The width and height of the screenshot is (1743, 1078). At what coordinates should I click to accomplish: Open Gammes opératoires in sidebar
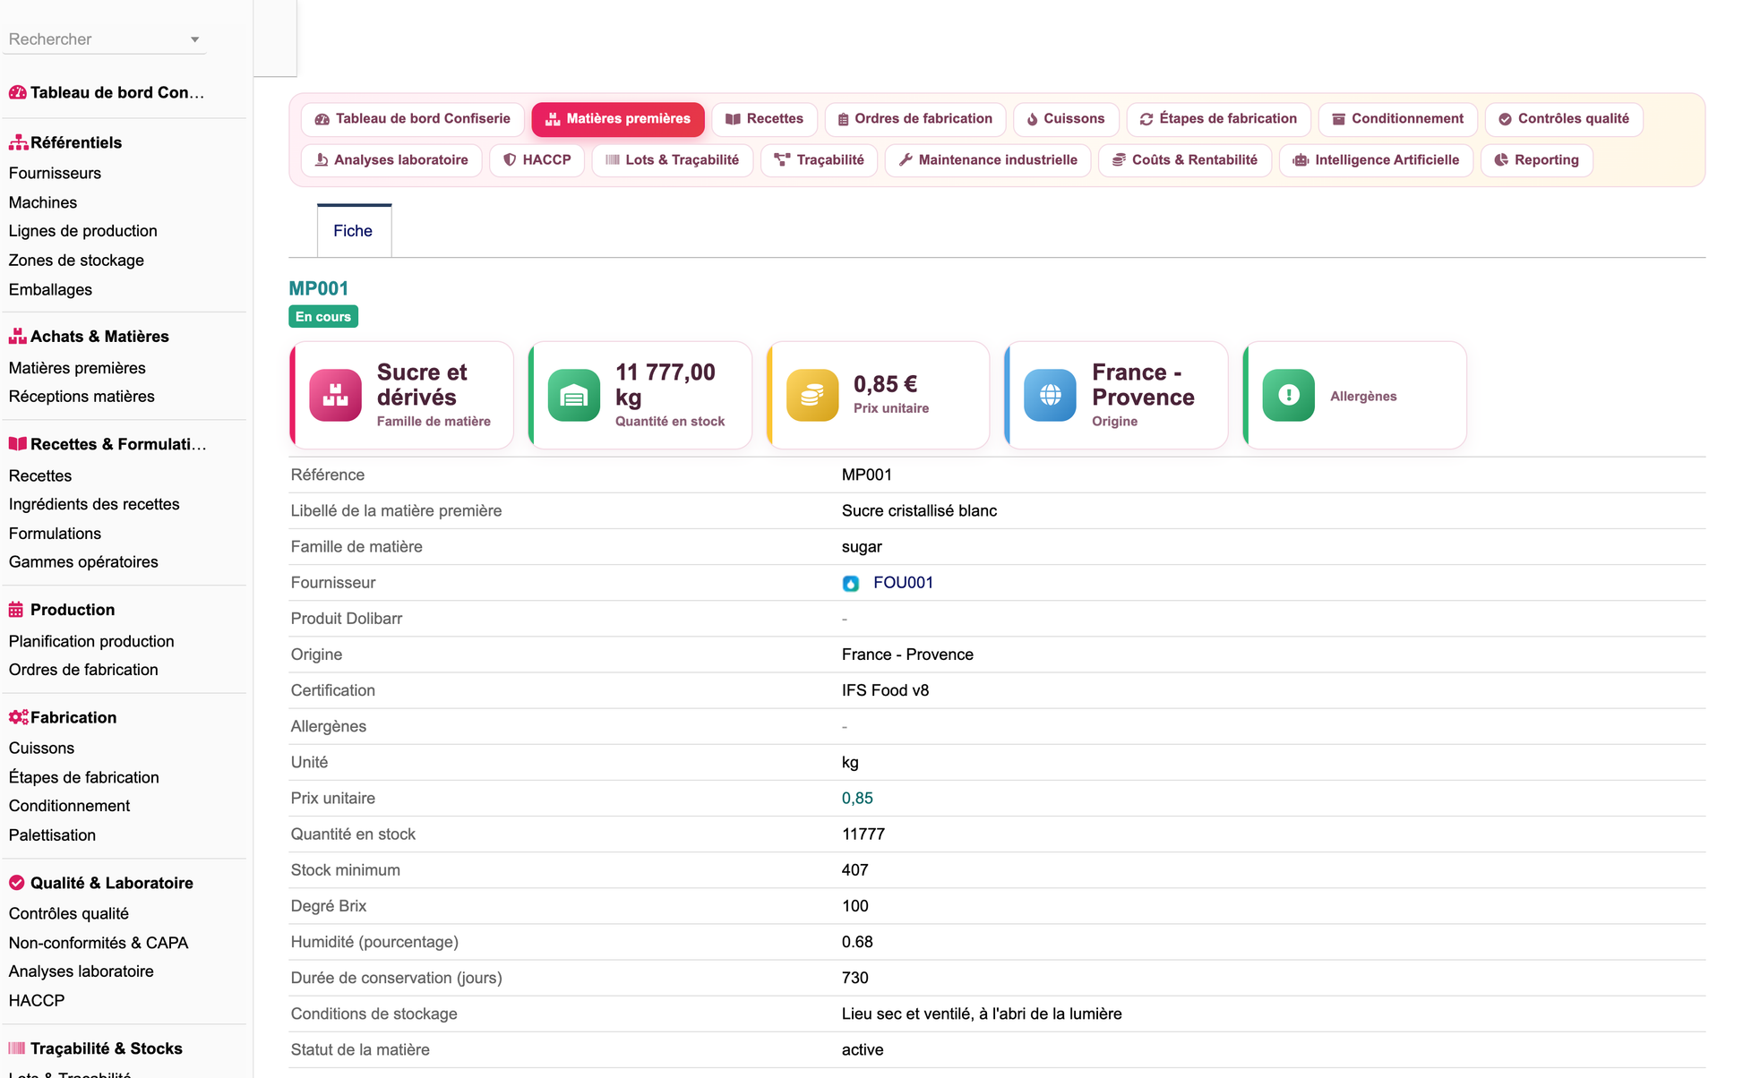(83, 561)
